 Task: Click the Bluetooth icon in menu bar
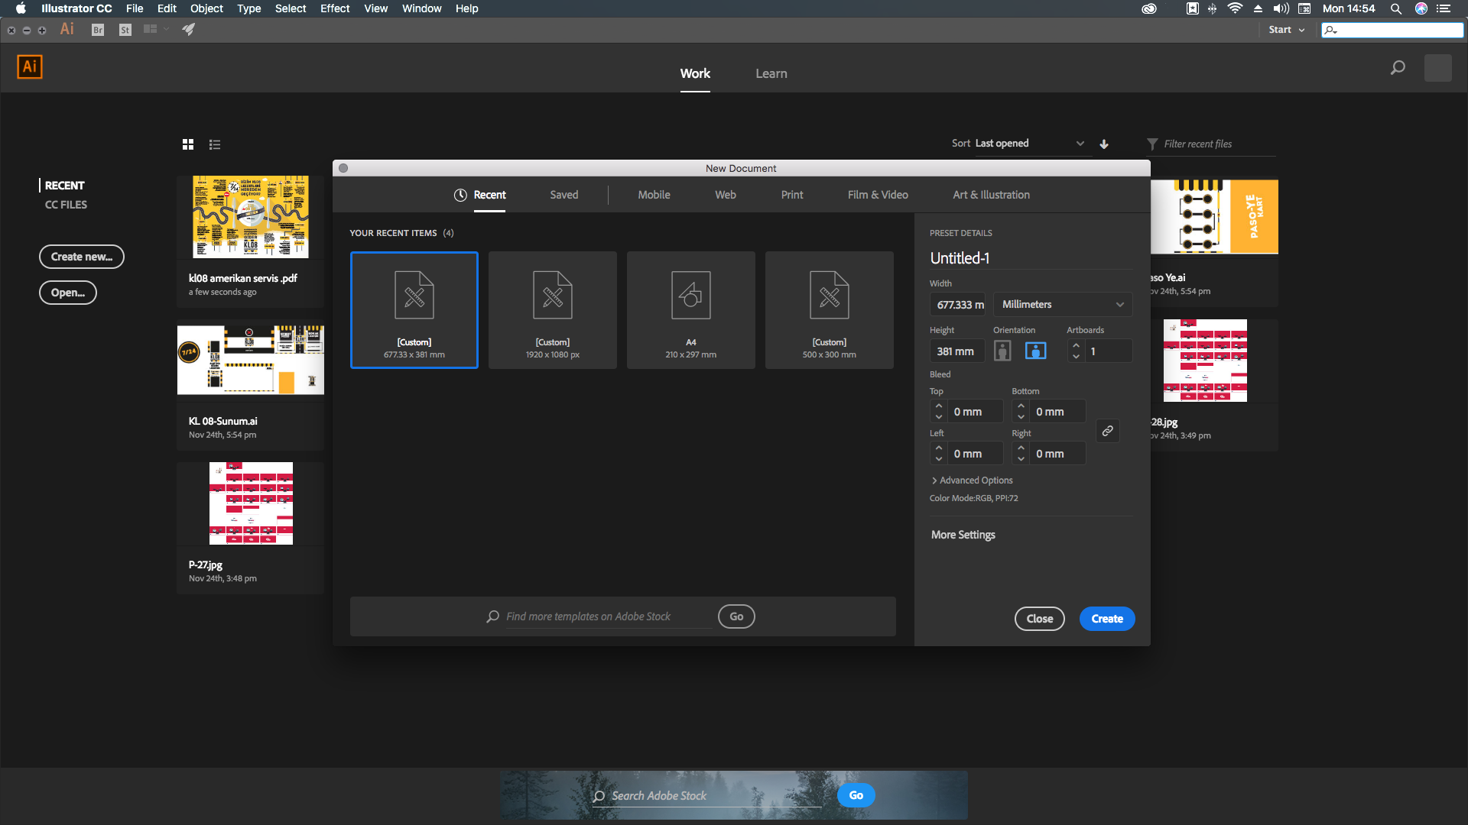pos(1213,8)
